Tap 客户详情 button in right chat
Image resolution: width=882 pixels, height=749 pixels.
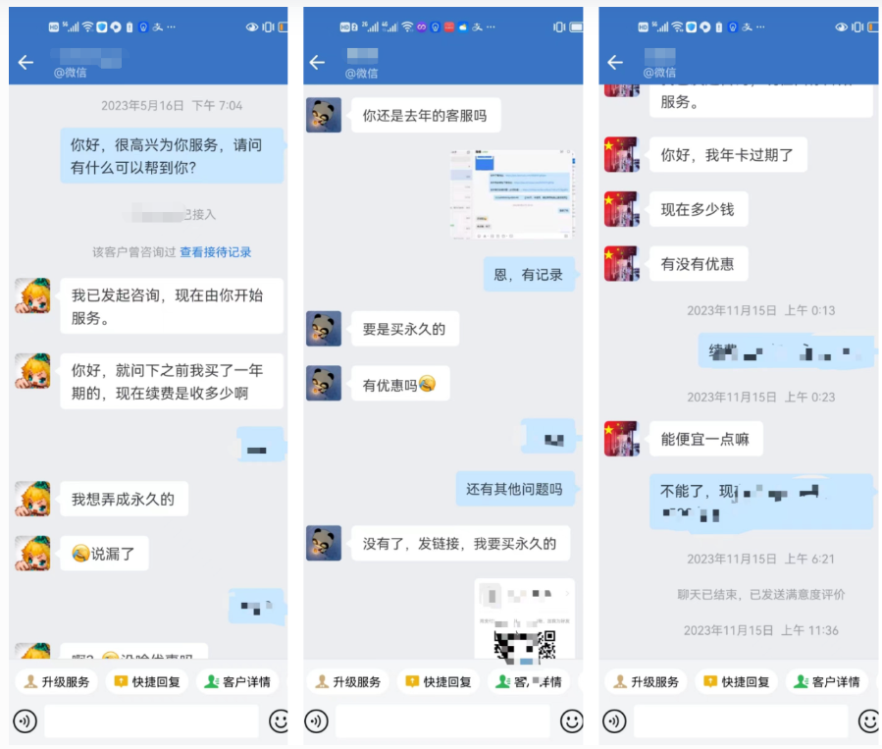(827, 681)
